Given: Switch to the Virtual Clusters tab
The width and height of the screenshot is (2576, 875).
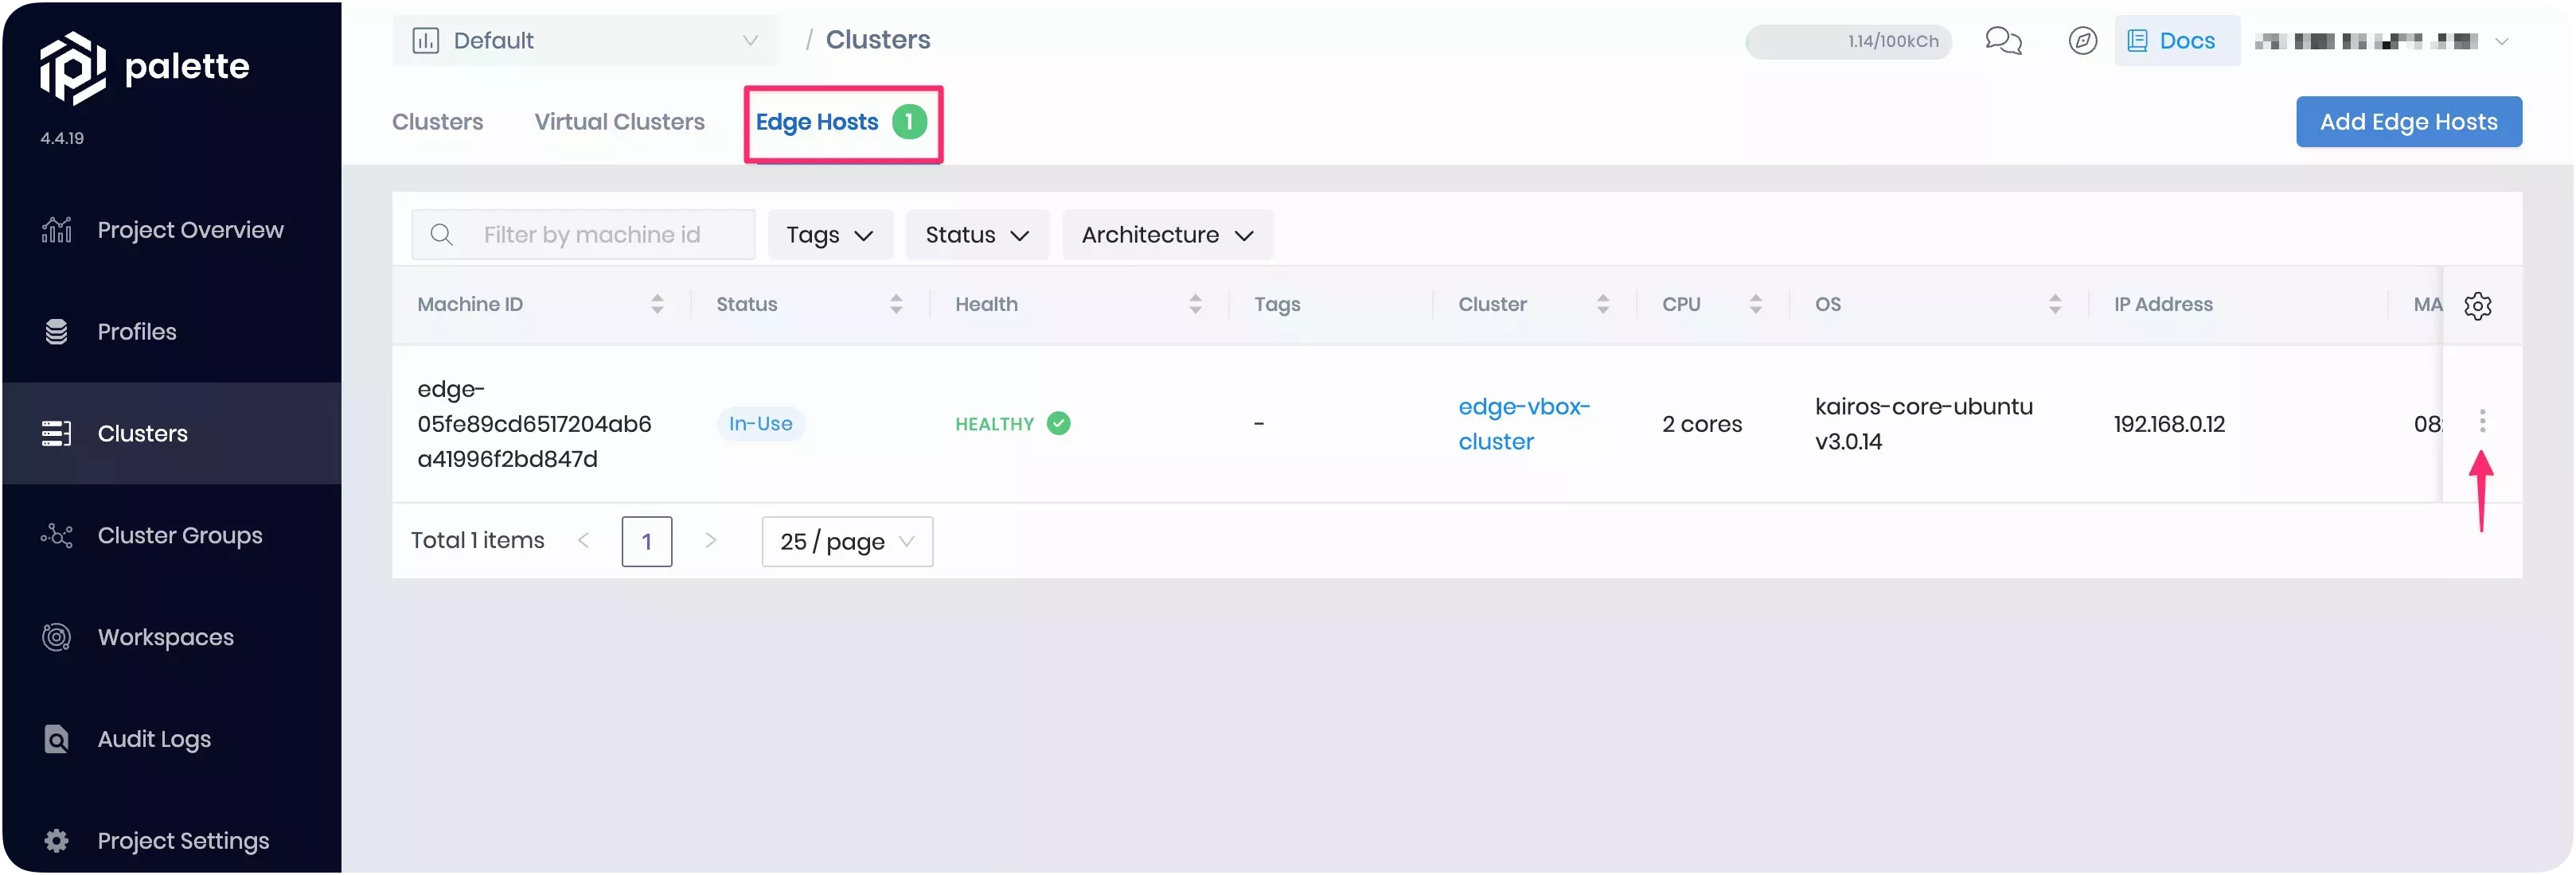Looking at the screenshot, I should (619, 121).
